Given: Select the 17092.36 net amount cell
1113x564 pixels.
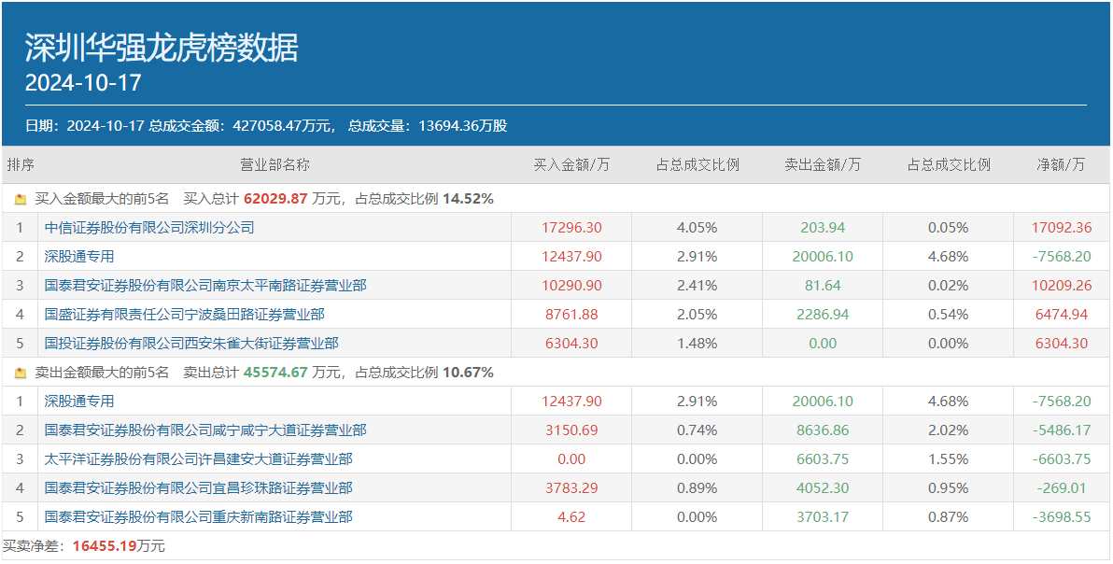Looking at the screenshot, I should (1062, 228).
